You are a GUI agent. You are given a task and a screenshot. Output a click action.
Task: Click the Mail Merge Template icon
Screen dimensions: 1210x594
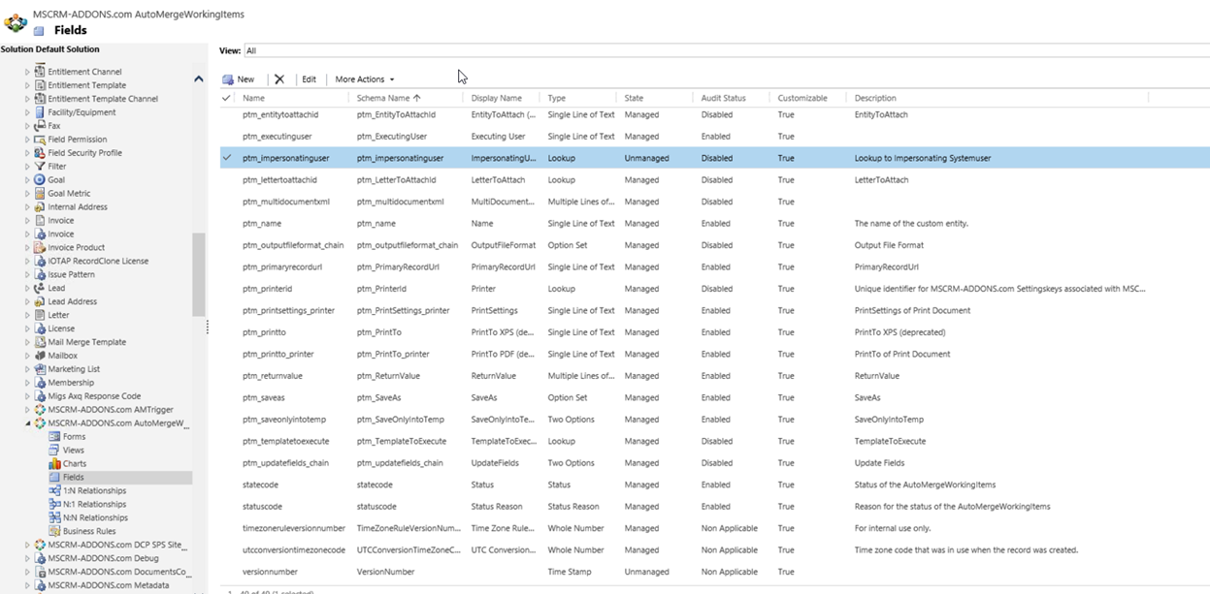click(x=40, y=342)
